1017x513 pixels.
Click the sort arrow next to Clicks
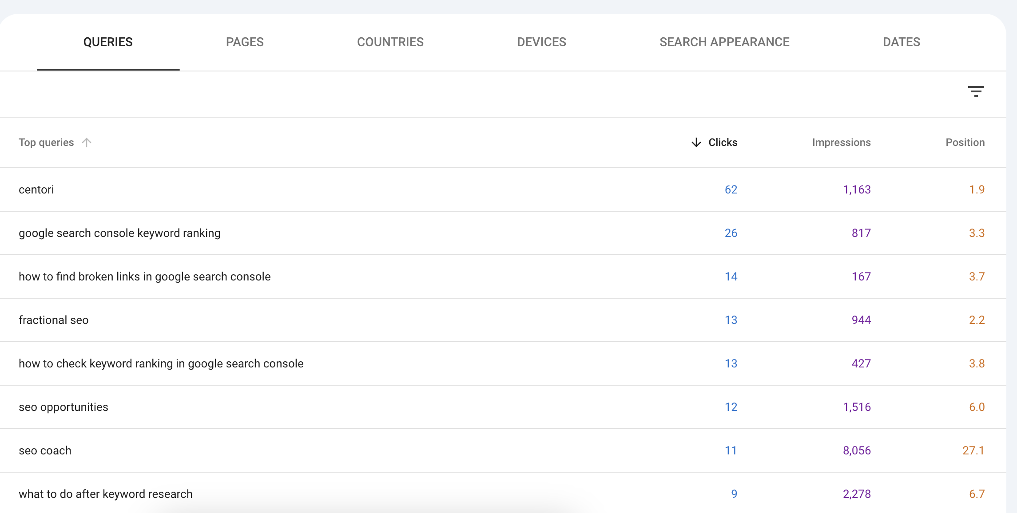(x=696, y=142)
